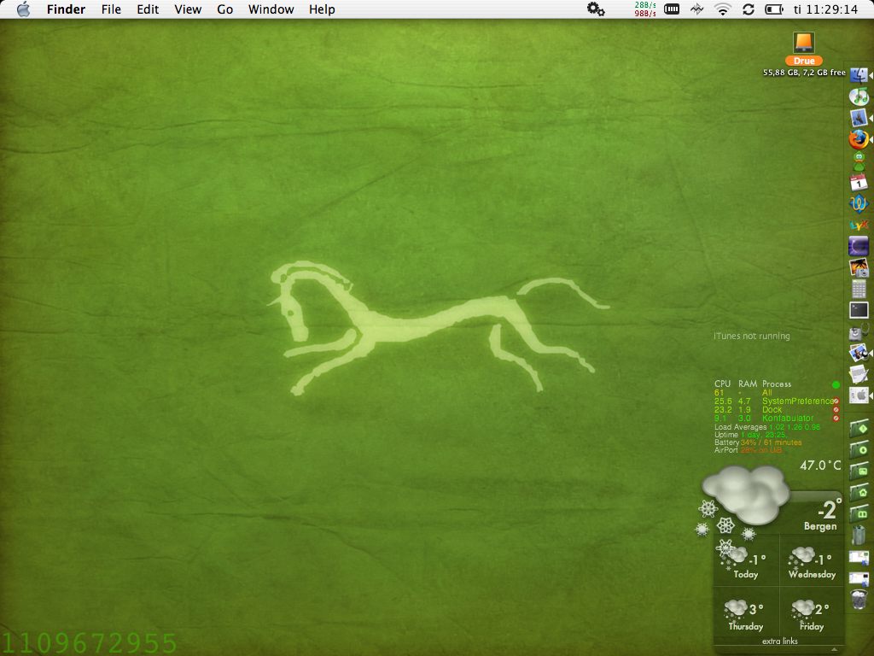
Task: Restore second minimized window above Trash
Action: tap(859, 578)
